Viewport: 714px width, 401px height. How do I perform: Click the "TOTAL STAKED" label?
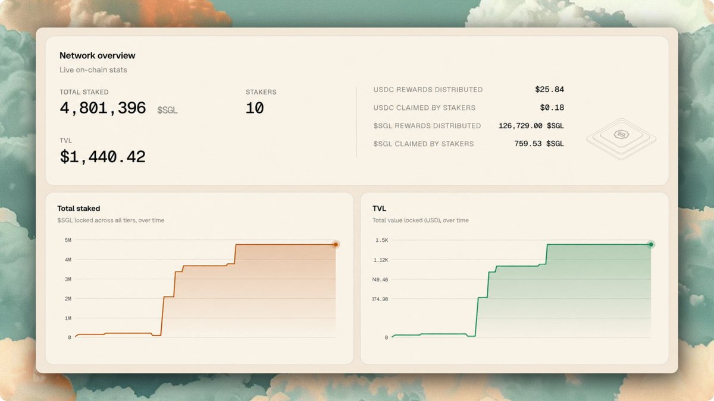click(84, 92)
